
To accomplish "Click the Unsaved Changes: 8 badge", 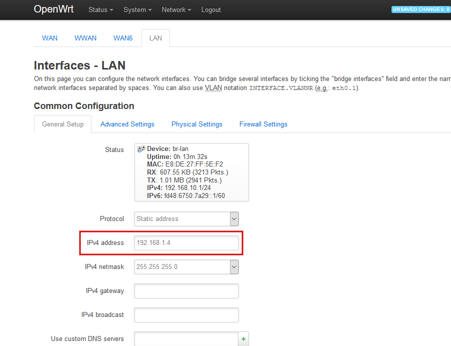I will [x=421, y=9].
